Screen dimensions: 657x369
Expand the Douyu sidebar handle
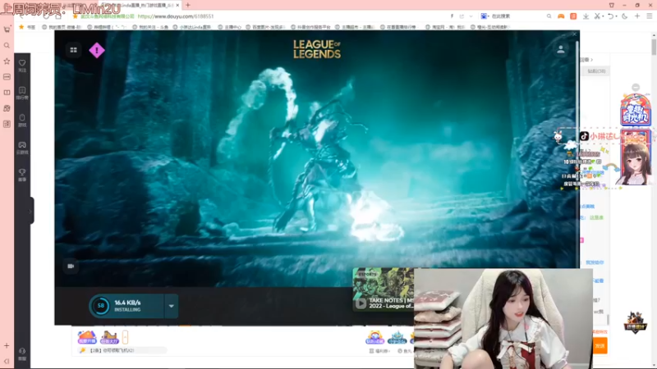tap(31, 211)
